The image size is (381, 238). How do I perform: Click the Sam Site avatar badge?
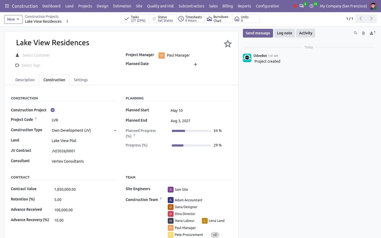click(x=170, y=189)
